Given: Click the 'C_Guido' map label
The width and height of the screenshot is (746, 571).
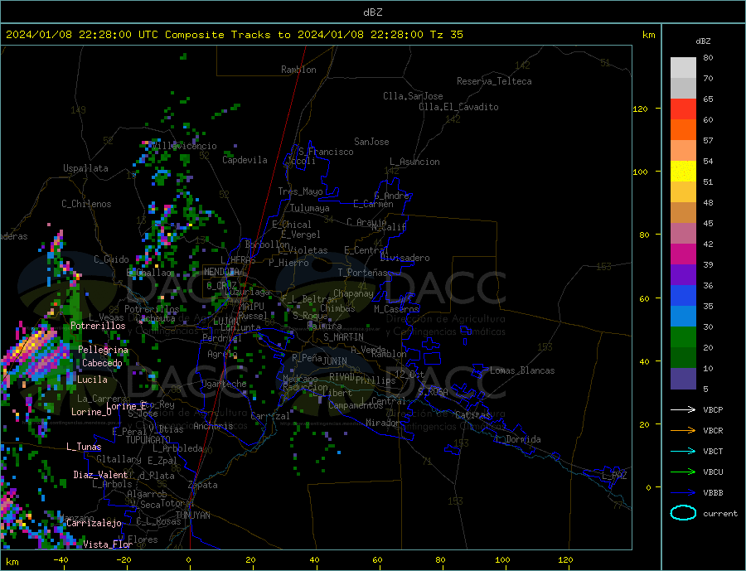Looking at the screenshot, I should point(111,259).
